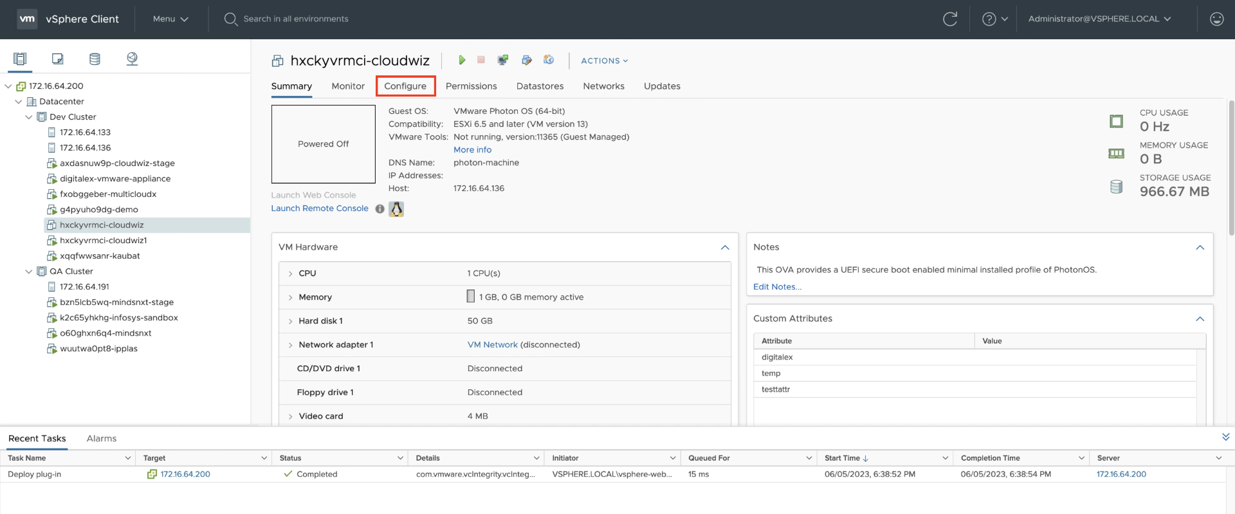Image resolution: width=1235 pixels, height=514 pixels.
Task: Click the Take Snapshot toolbar icon
Action: (x=549, y=60)
